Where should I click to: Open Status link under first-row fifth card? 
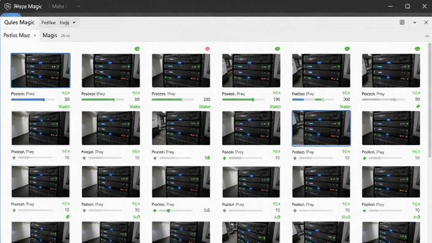tap(345, 107)
